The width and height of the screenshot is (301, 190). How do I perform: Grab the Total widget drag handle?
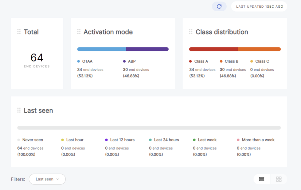pos(19,32)
